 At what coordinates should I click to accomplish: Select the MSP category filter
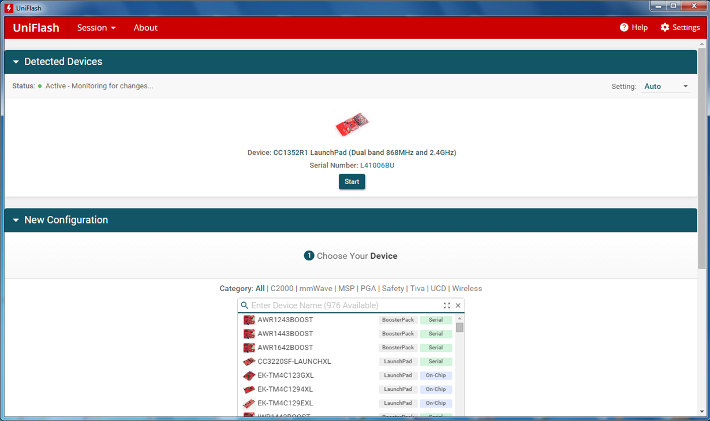(x=346, y=288)
